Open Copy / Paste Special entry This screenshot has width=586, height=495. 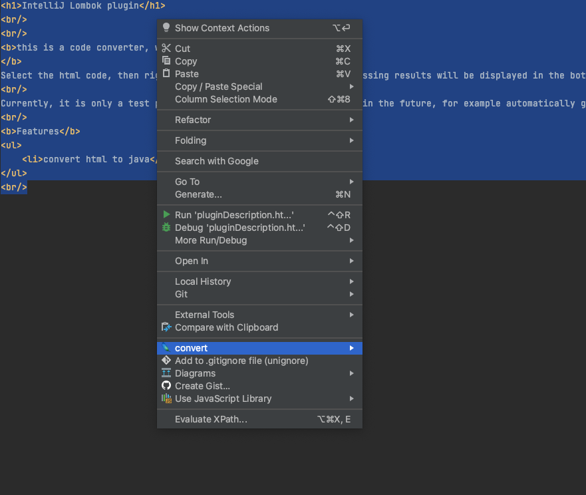click(259, 86)
